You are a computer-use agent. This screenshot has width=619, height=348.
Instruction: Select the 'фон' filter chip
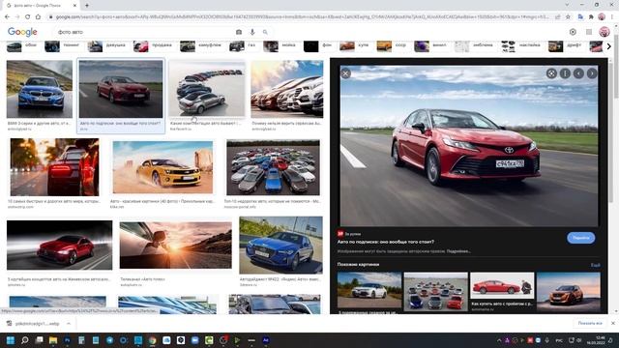point(318,46)
